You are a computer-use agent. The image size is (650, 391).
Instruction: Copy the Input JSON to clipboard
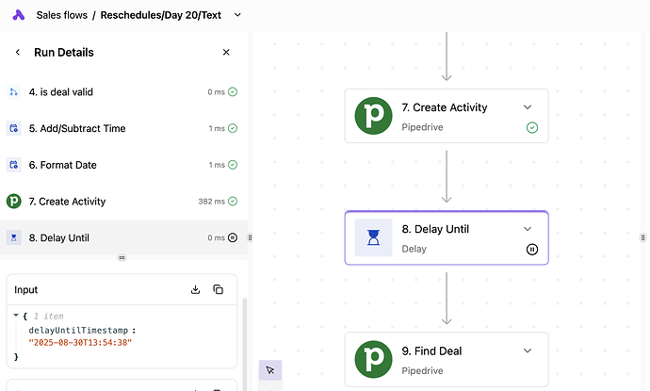click(219, 289)
